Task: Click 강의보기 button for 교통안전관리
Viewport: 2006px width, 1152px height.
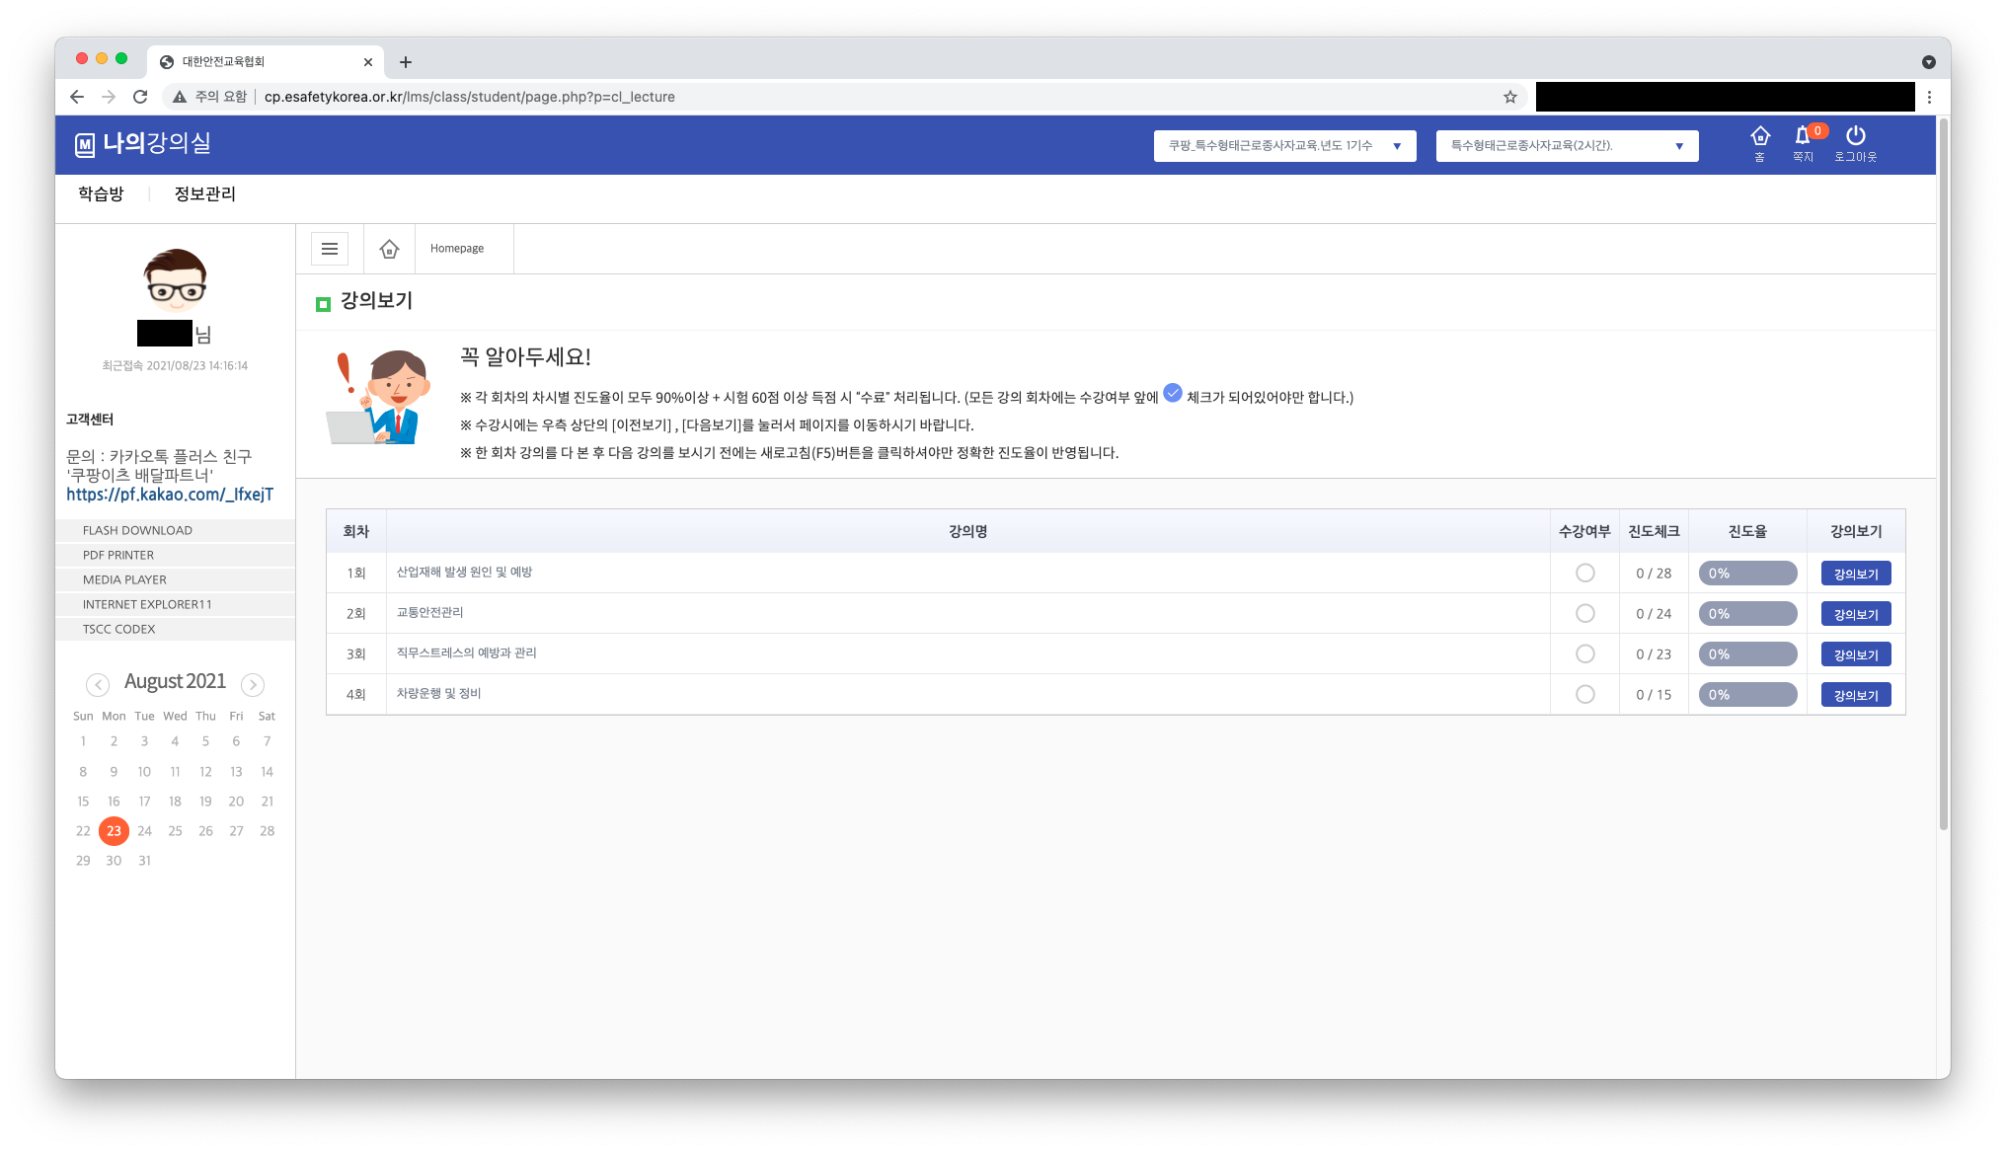Action: tap(1855, 614)
